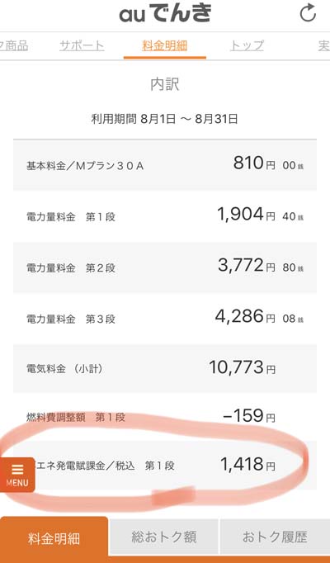Tap the au でんき logo title
The image size is (330, 563).
pos(165,13)
